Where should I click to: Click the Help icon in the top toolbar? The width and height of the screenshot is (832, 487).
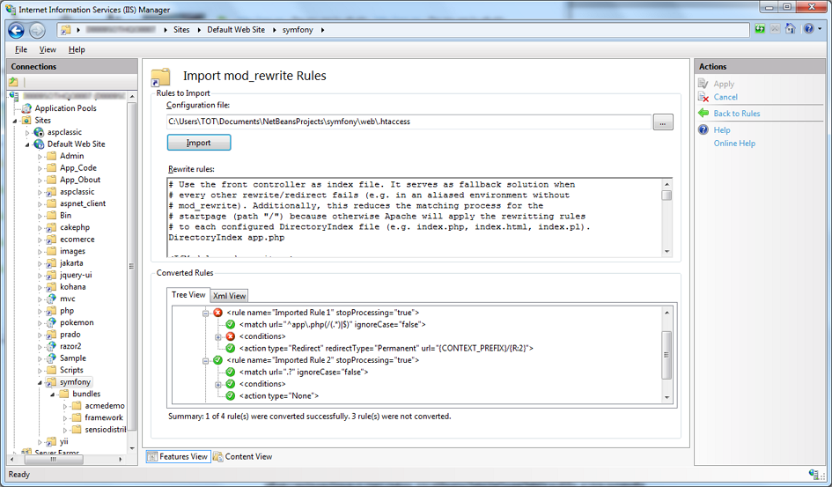coord(807,29)
